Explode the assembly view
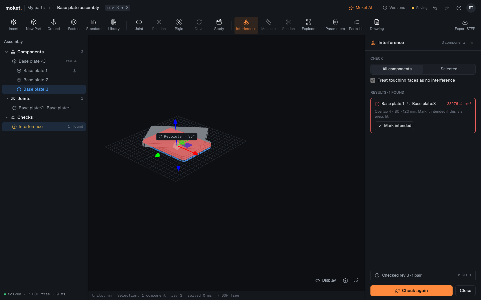 point(309,25)
